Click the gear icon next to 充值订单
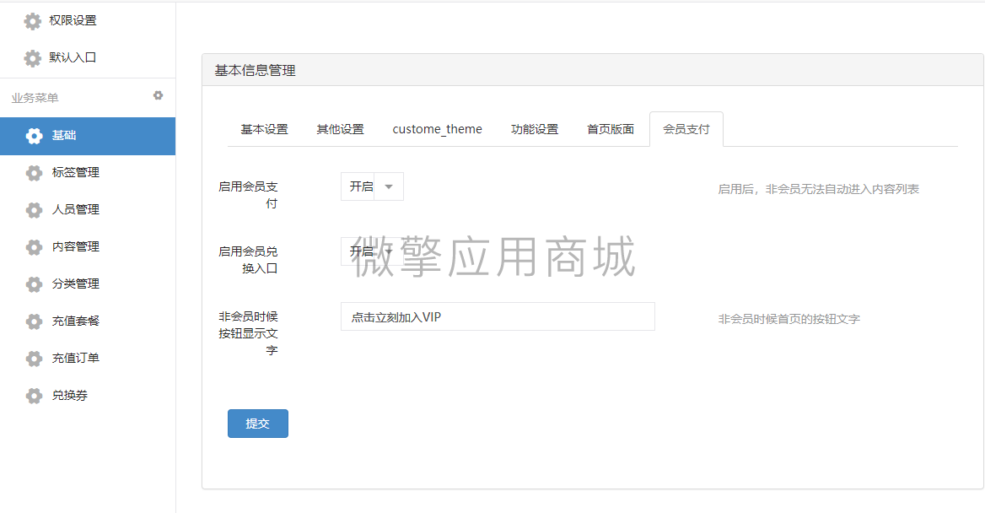 (x=33, y=358)
